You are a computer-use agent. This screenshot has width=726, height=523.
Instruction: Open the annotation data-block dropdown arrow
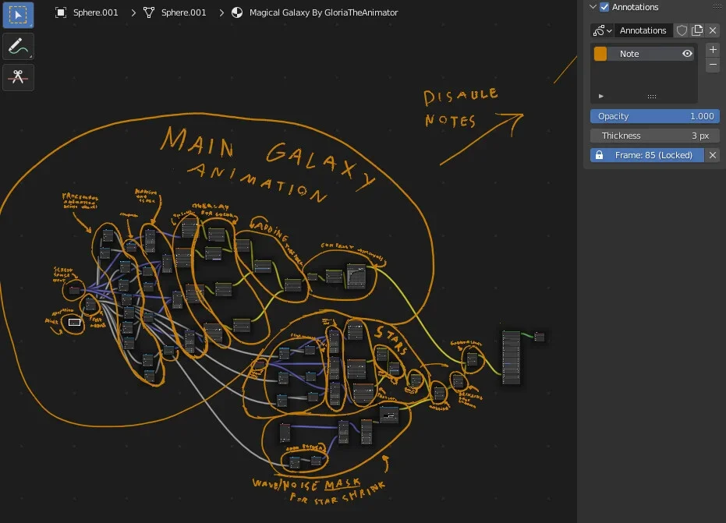point(607,30)
